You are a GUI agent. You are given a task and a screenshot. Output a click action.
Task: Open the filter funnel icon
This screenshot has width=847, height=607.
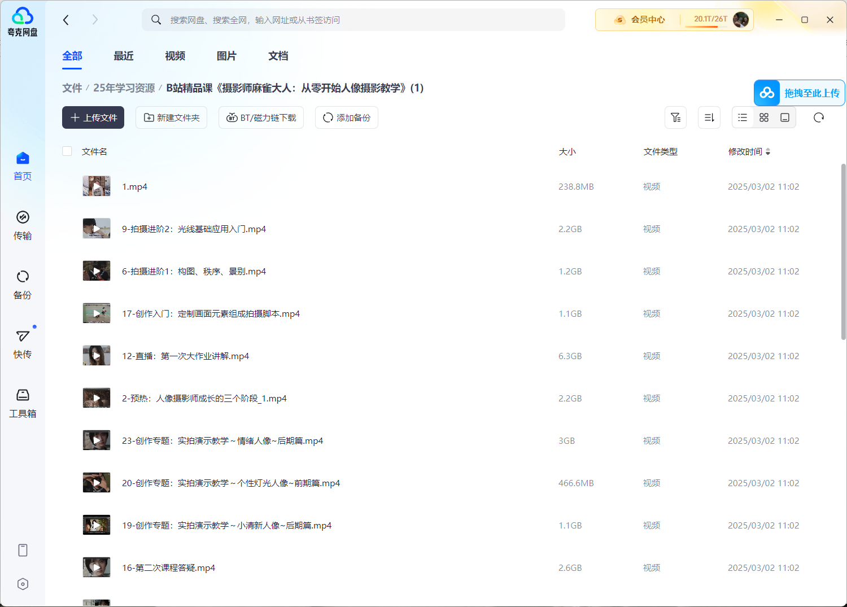(x=675, y=117)
